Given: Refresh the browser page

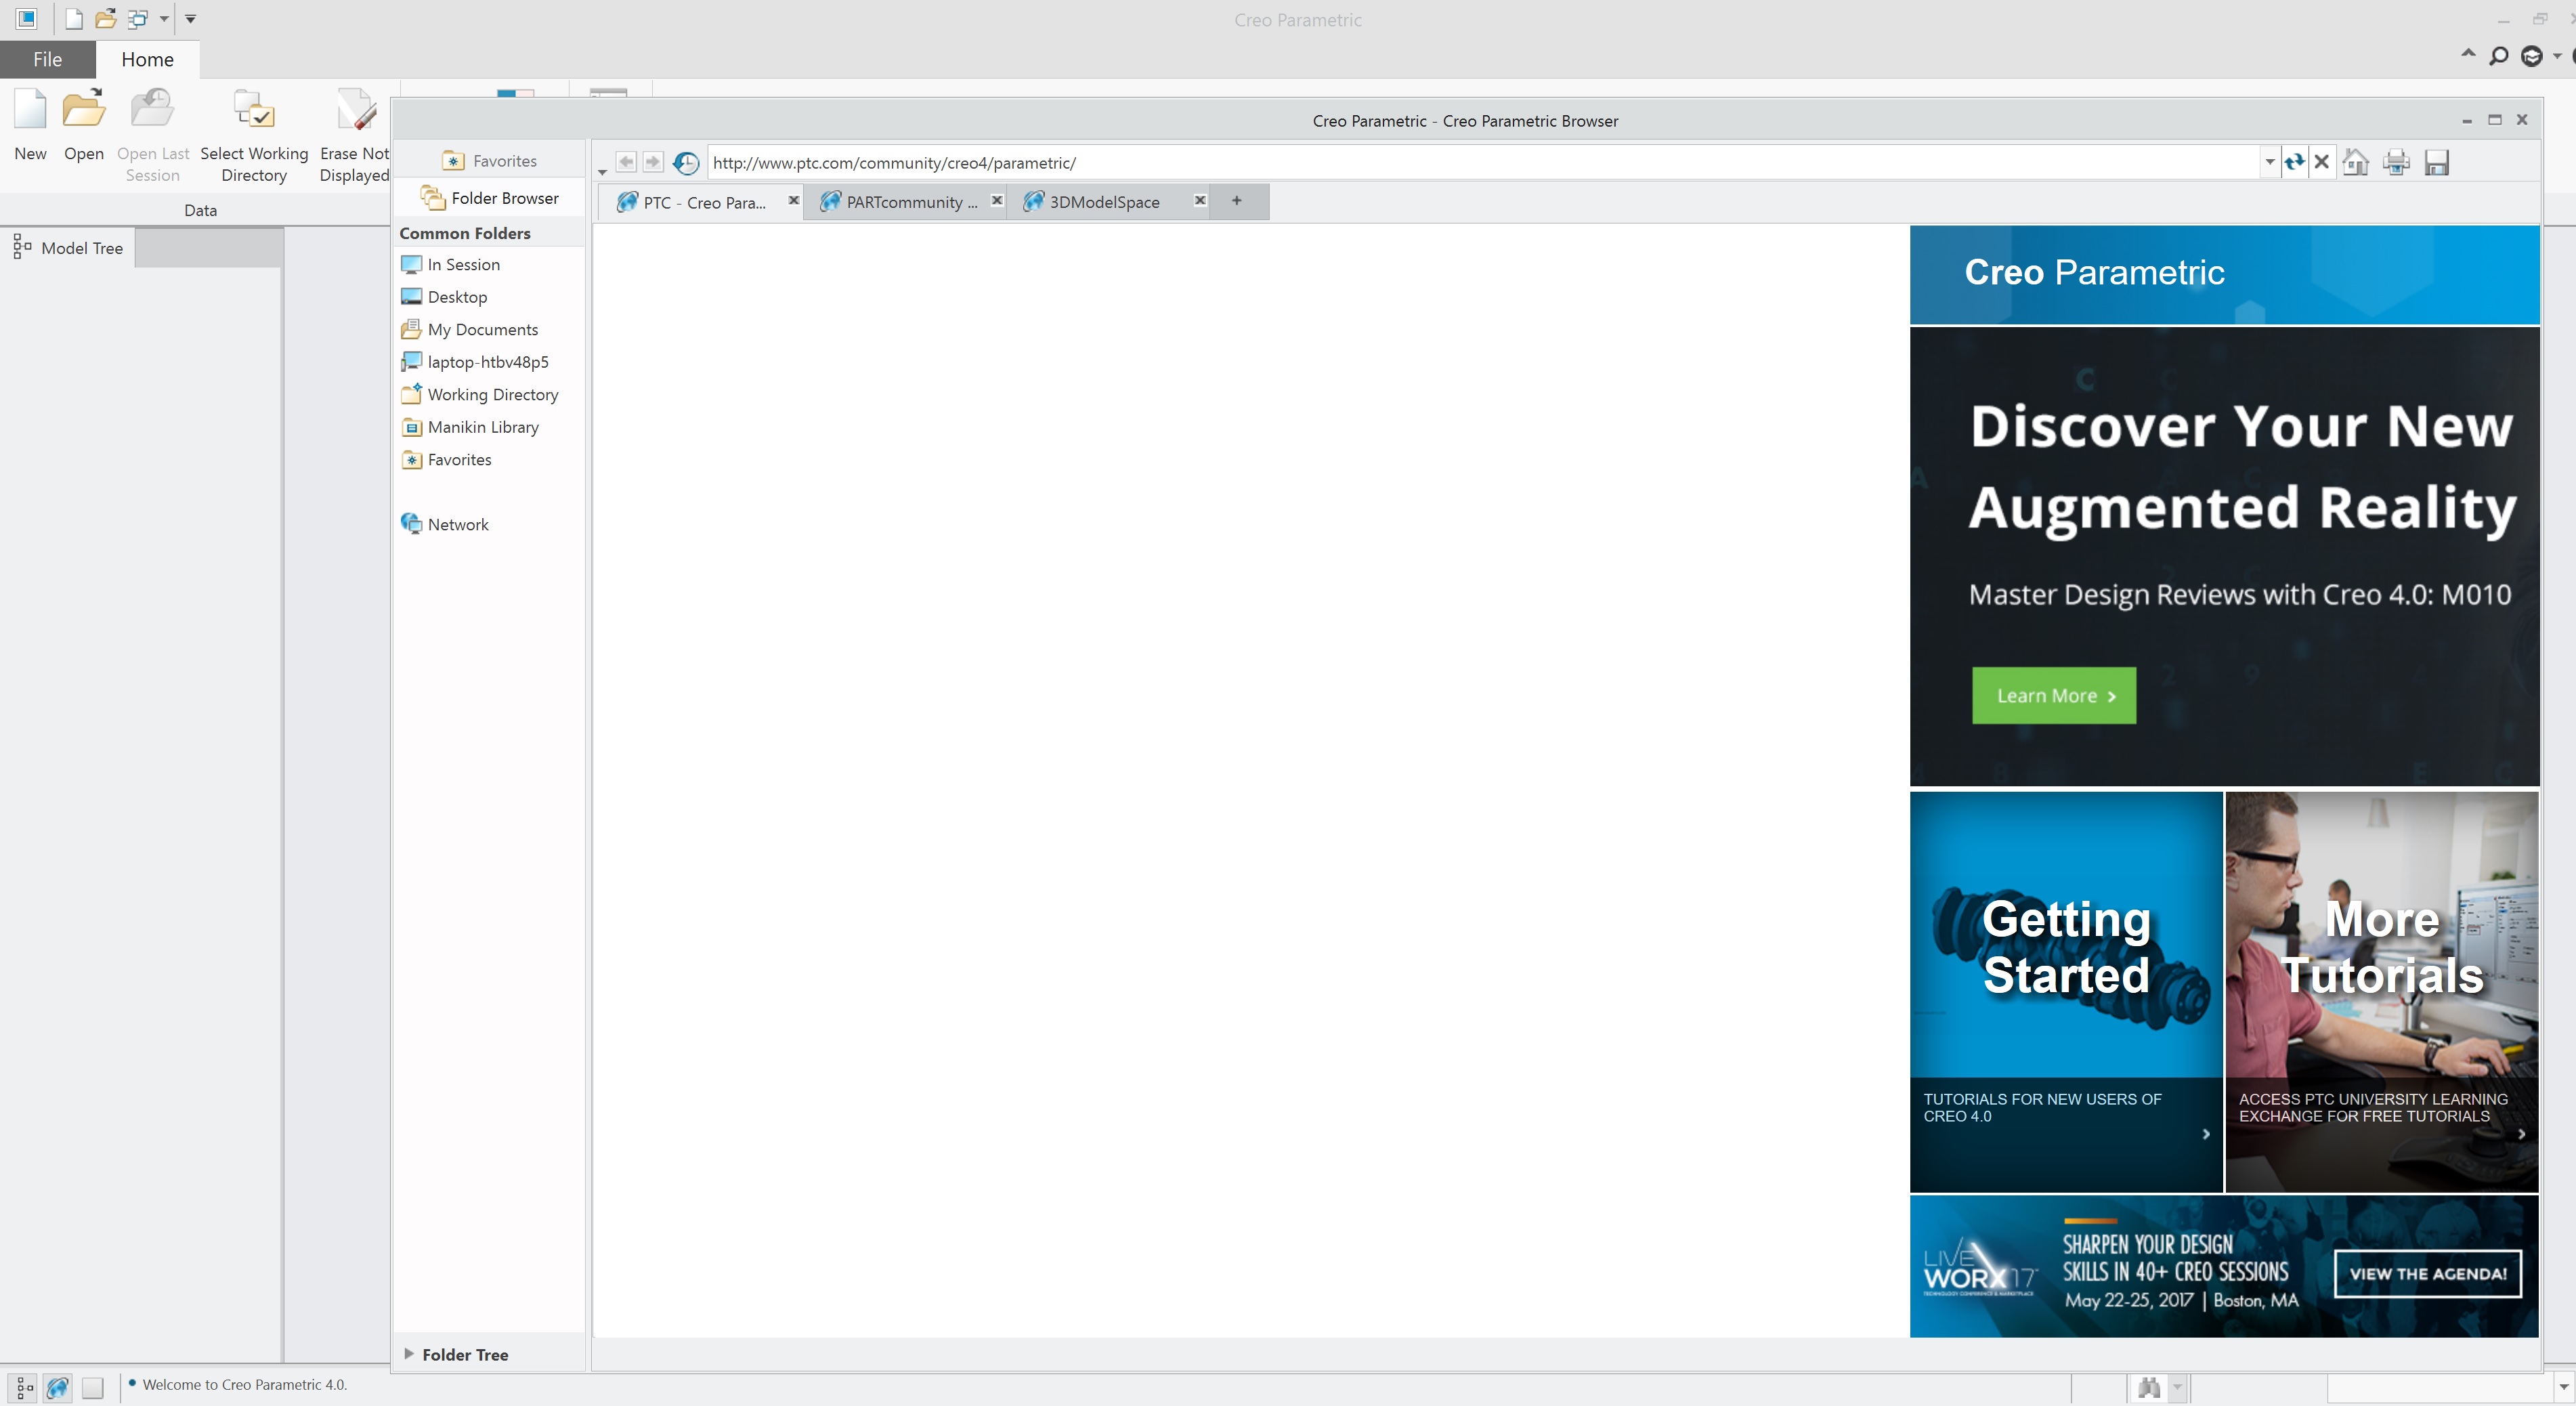Looking at the screenshot, I should point(2294,162).
